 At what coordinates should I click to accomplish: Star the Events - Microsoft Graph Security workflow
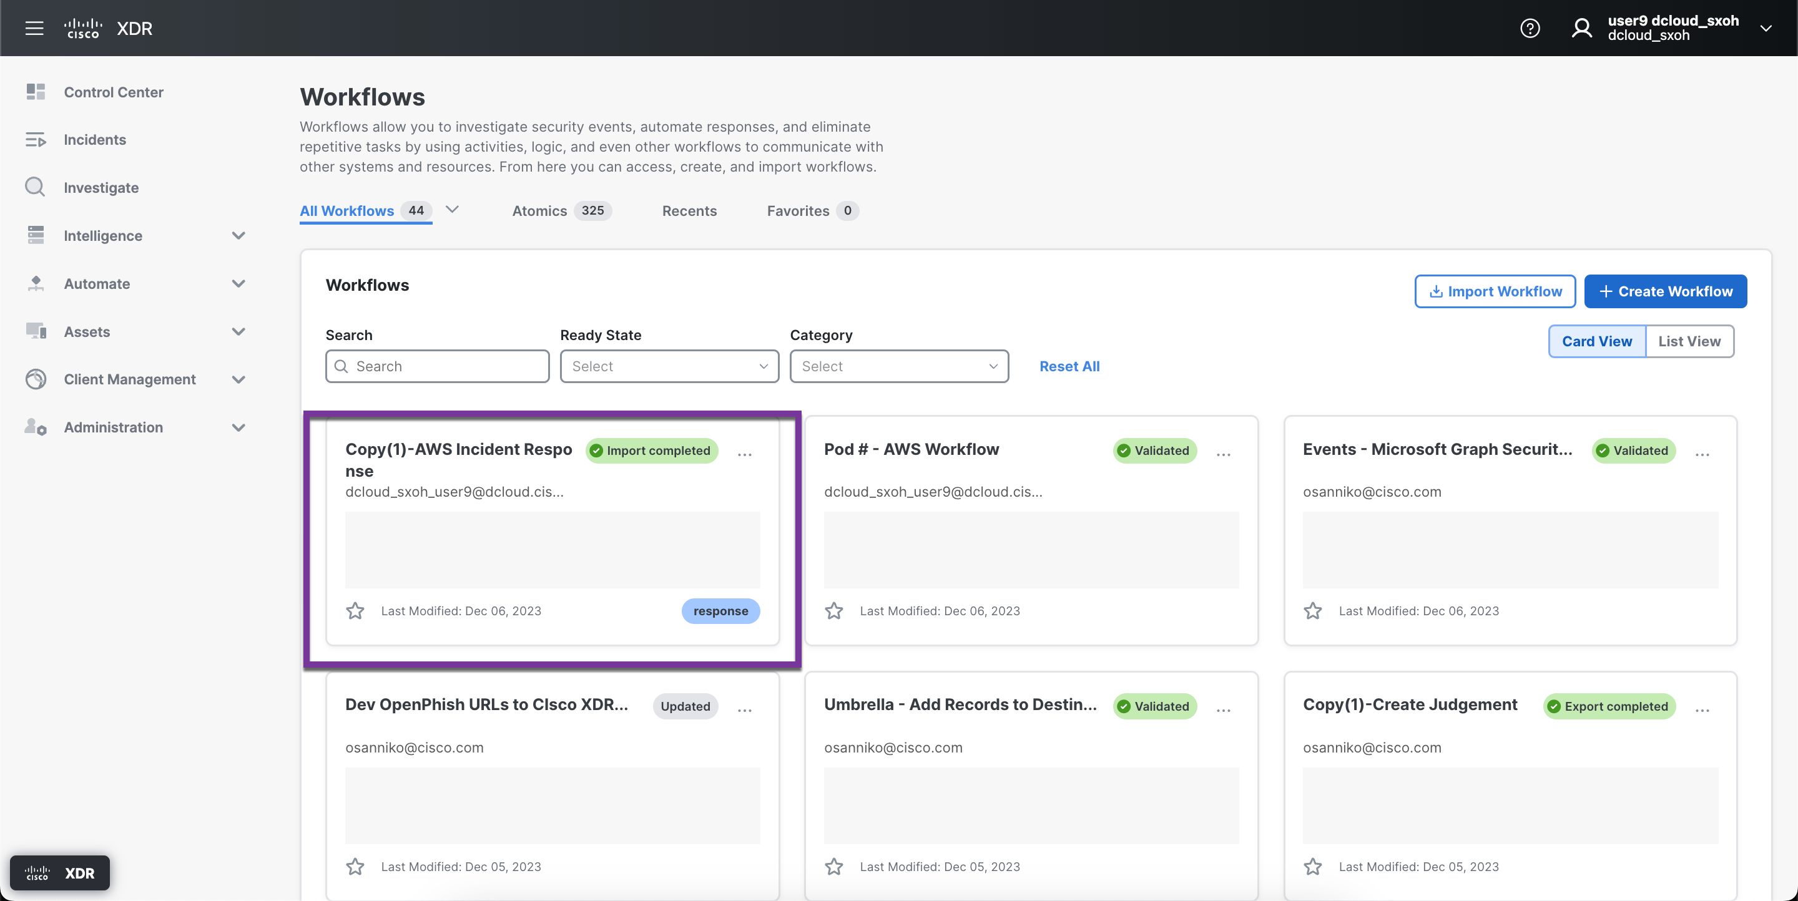pyautogui.click(x=1312, y=611)
